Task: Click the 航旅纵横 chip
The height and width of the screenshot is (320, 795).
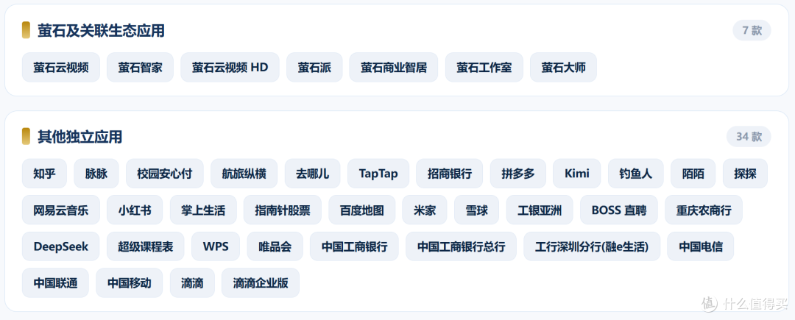Action: tap(244, 174)
